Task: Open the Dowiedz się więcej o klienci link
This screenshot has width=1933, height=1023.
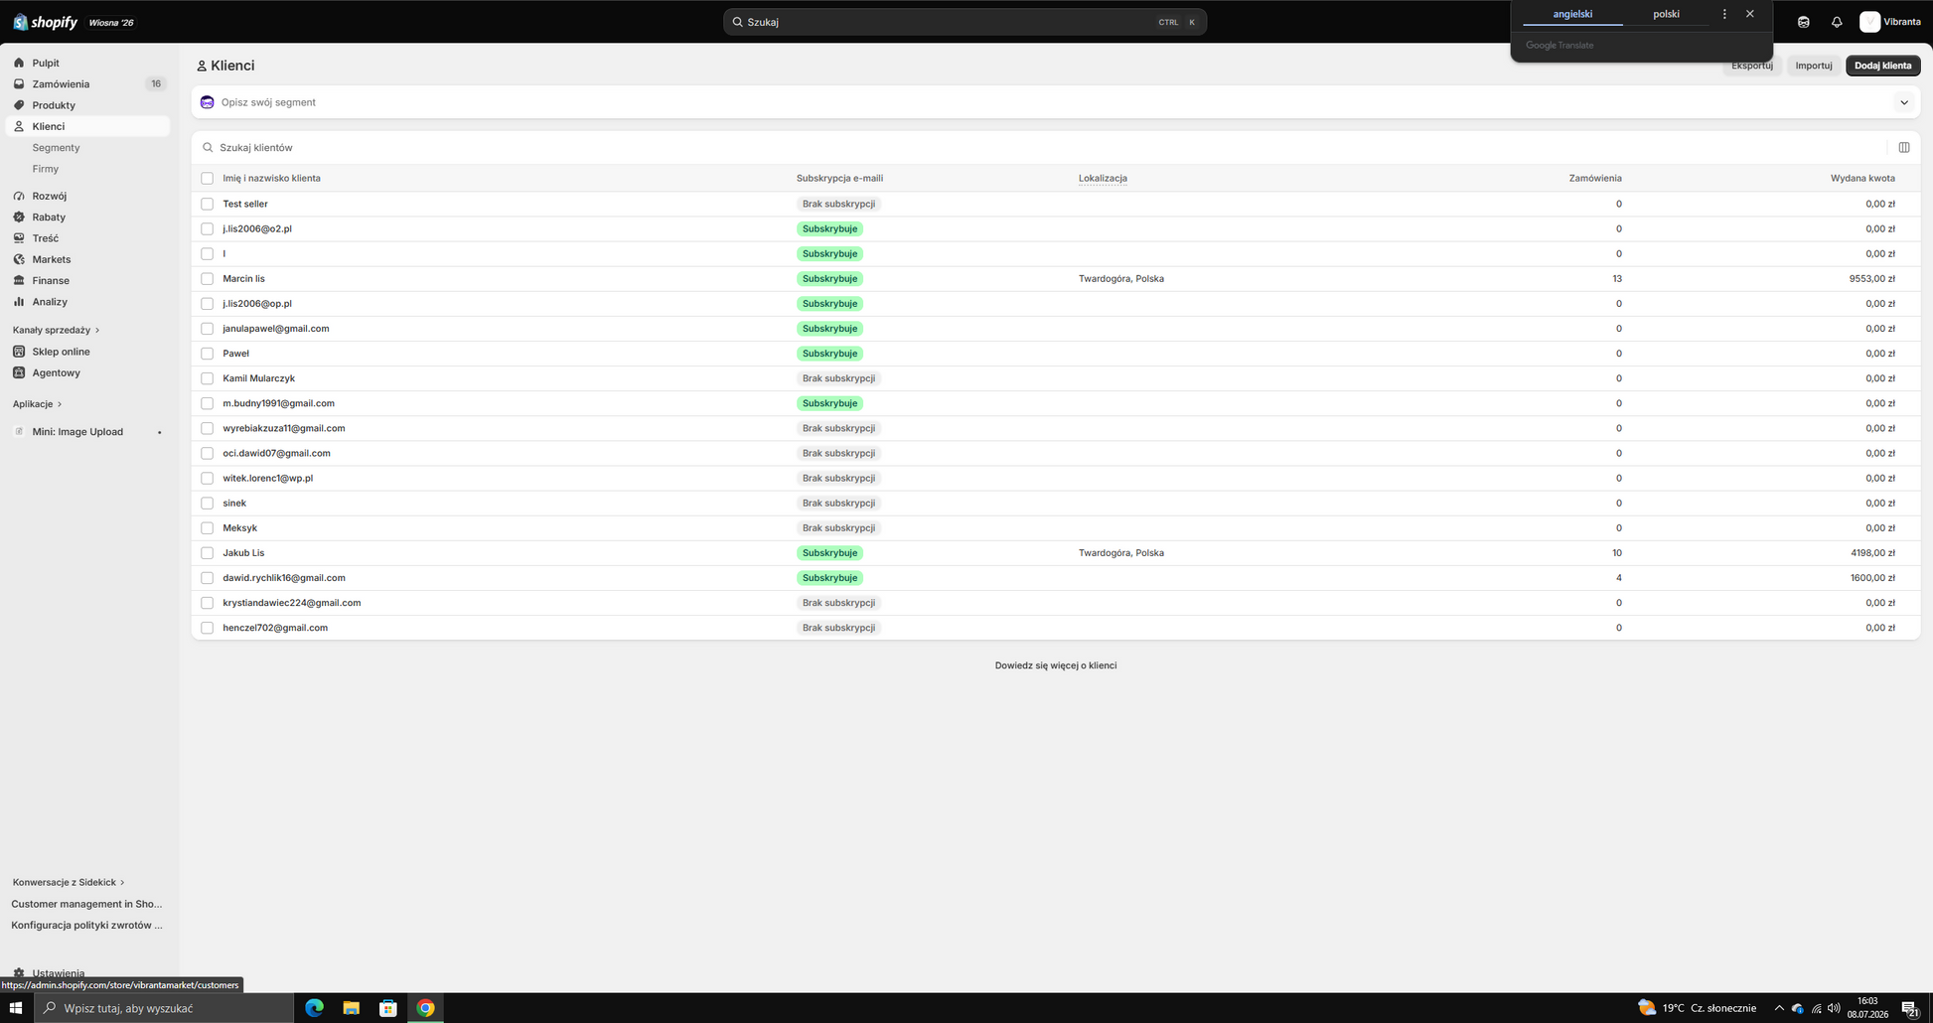Action: coord(1055,665)
